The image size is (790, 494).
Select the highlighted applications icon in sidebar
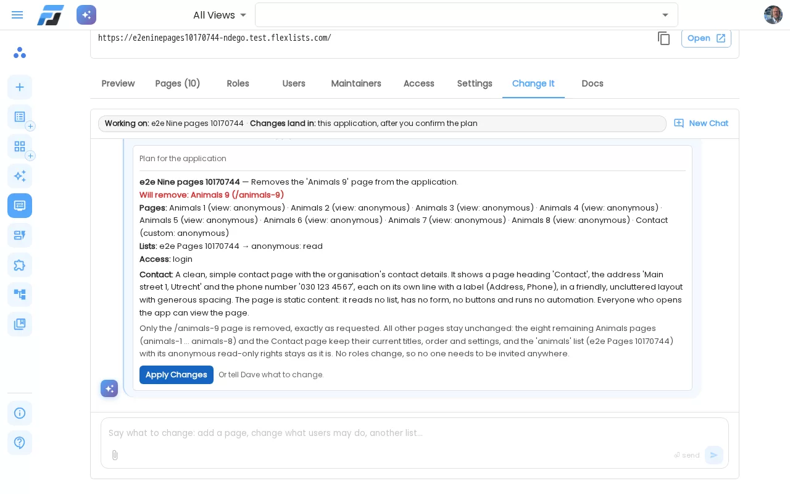(20, 206)
